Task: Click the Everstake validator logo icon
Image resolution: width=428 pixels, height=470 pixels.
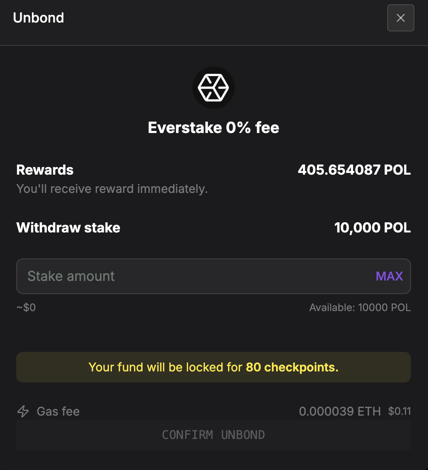Action: 214,88
